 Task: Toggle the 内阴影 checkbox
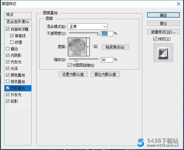8,55
